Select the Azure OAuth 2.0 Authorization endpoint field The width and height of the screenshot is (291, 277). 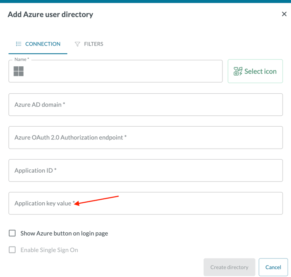tap(145, 138)
